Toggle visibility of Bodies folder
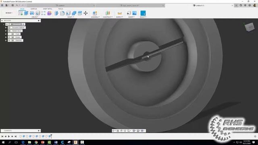 9,37
